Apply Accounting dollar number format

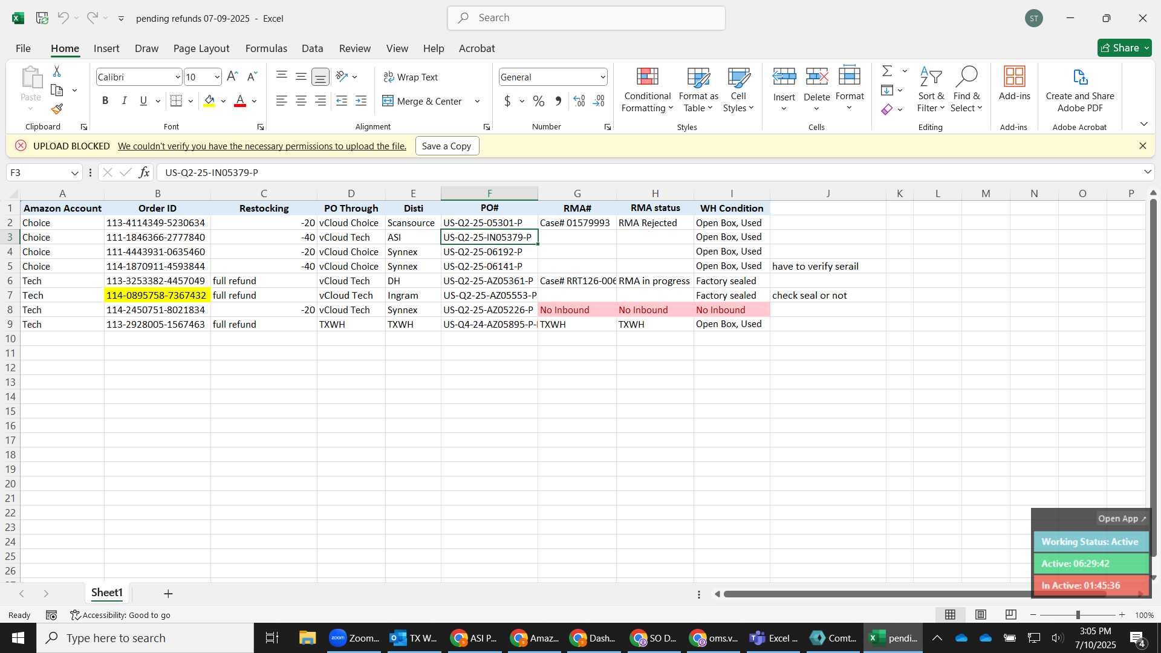(507, 101)
